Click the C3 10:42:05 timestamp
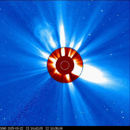 34,128
